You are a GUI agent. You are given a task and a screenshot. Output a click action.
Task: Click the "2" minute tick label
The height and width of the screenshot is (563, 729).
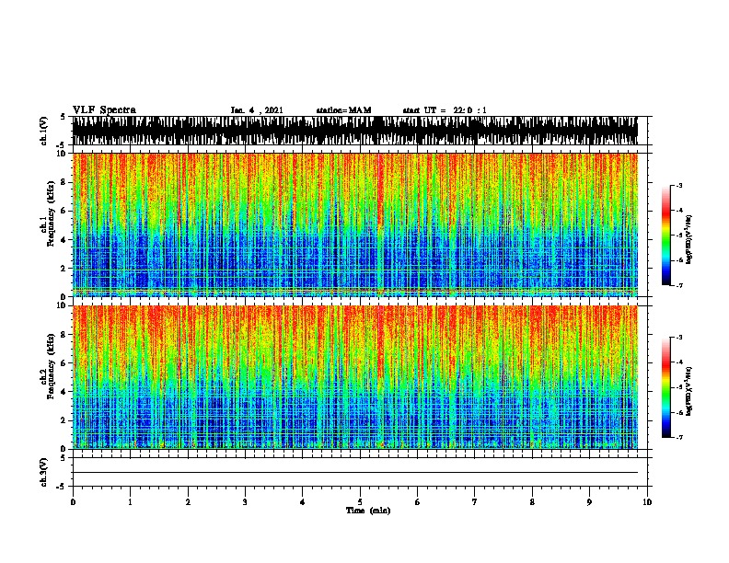188,502
